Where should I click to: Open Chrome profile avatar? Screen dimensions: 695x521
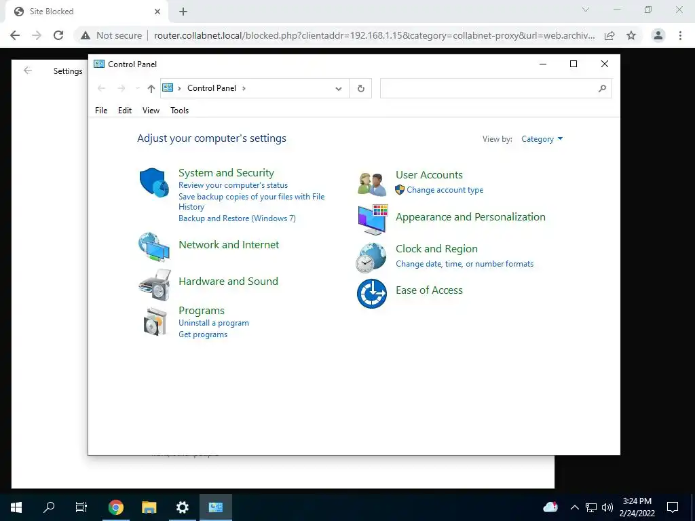tap(658, 35)
